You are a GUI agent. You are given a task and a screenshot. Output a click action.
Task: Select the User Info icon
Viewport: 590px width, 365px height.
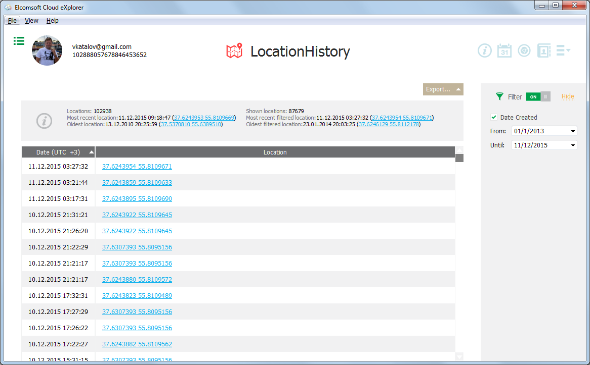(x=484, y=50)
